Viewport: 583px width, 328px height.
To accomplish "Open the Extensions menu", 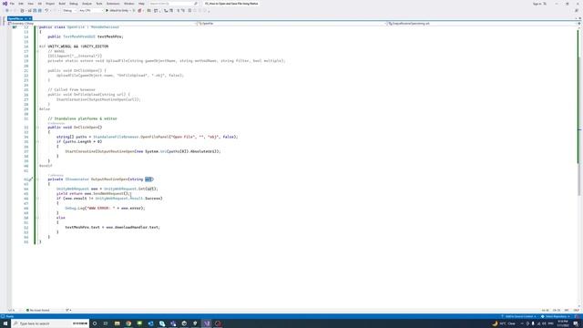I will pyautogui.click(x=113, y=4).
